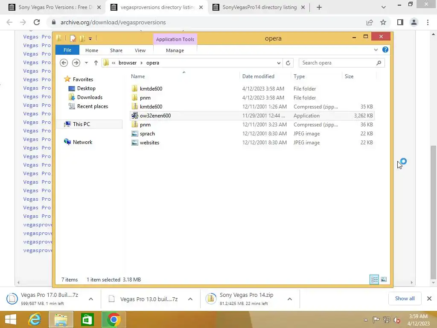The width and height of the screenshot is (437, 328).
Task: Close the downloads bar
Action: click(429, 299)
